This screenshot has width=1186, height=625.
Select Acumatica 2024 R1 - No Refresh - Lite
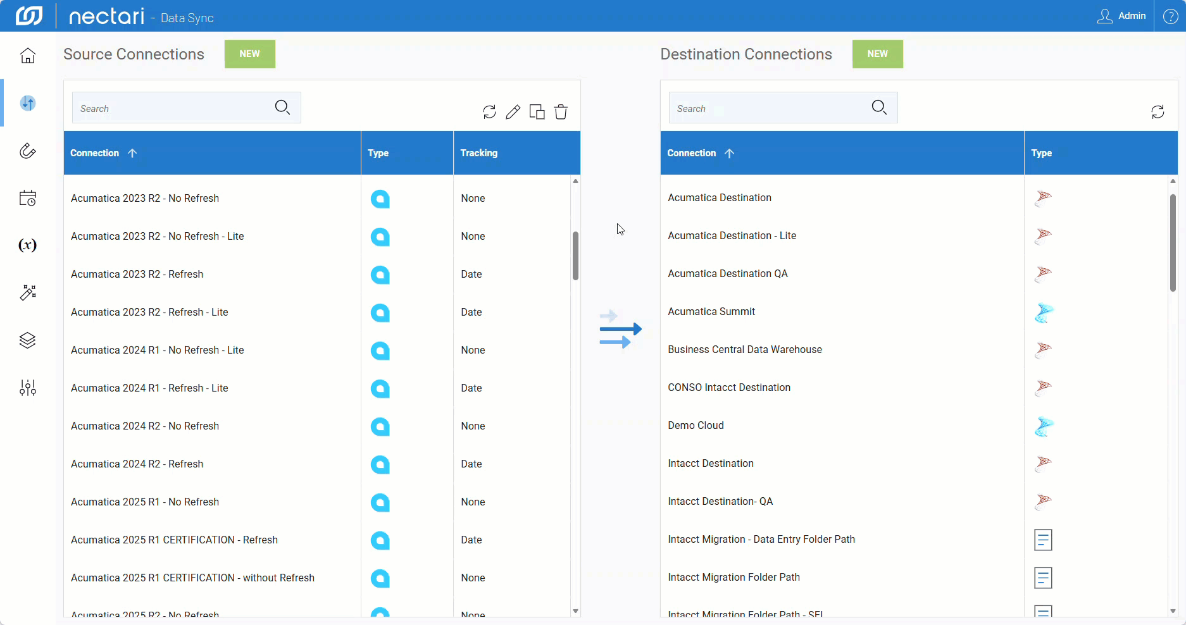[x=316, y=350]
